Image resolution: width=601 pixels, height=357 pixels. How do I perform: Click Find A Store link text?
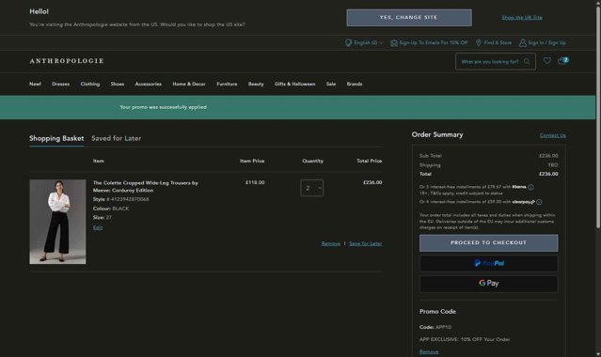(x=498, y=42)
